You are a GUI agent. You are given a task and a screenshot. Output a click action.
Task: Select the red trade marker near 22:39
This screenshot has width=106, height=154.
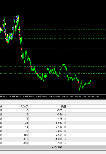(x=78, y=82)
